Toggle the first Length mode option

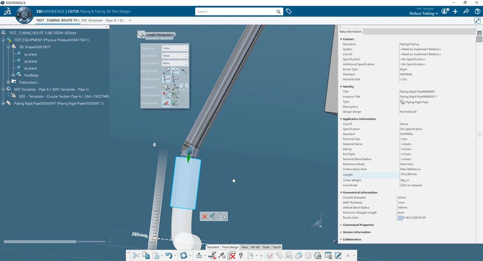(x=167, y=79)
